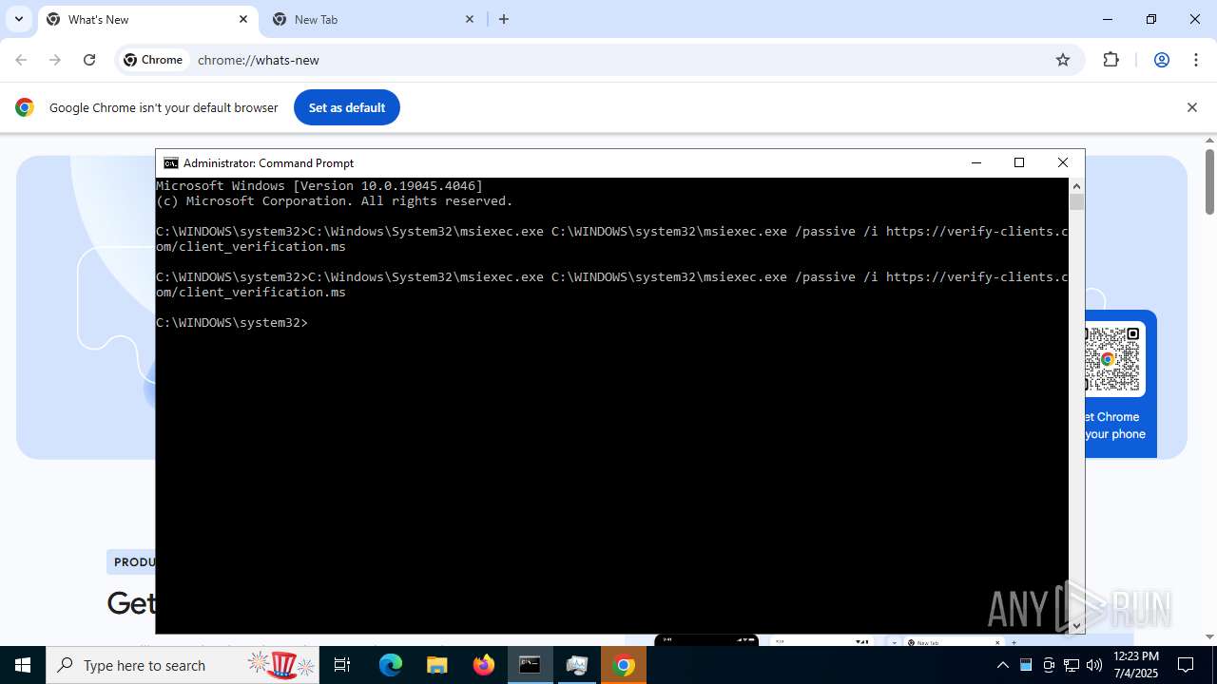Screen dimensions: 1217x684
Task: Open the Chrome Extensions menu
Action: [x=1111, y=60]
